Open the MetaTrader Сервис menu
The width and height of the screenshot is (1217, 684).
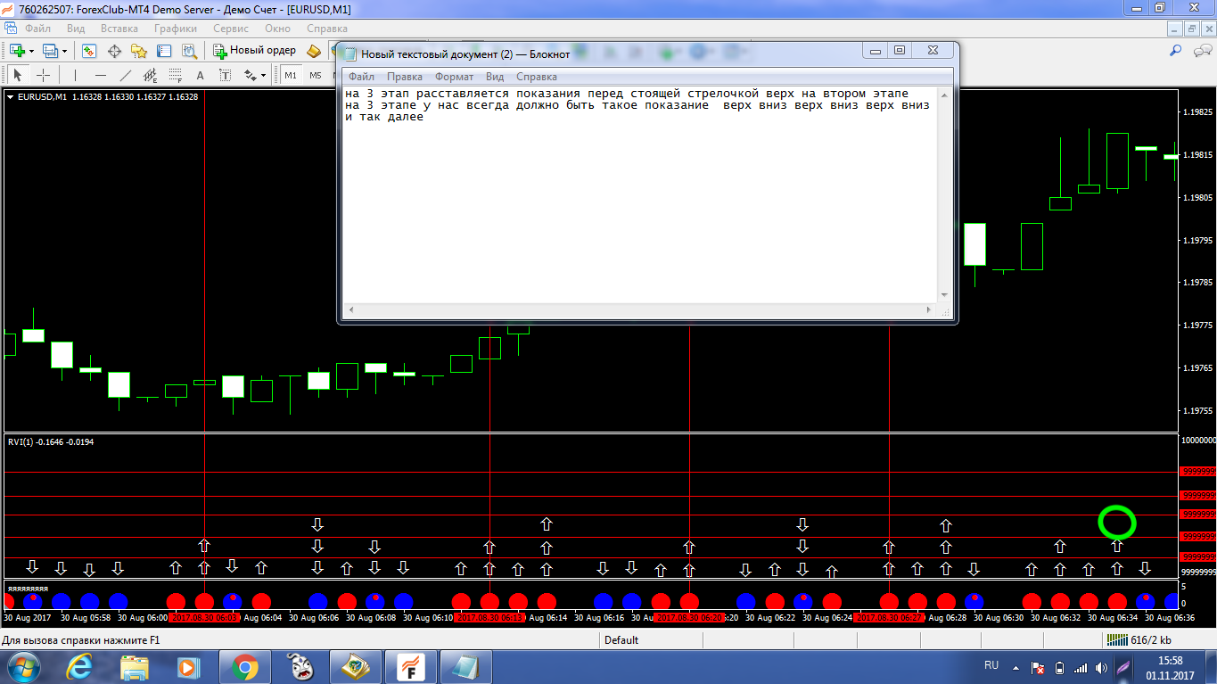(x=231, y=29)
